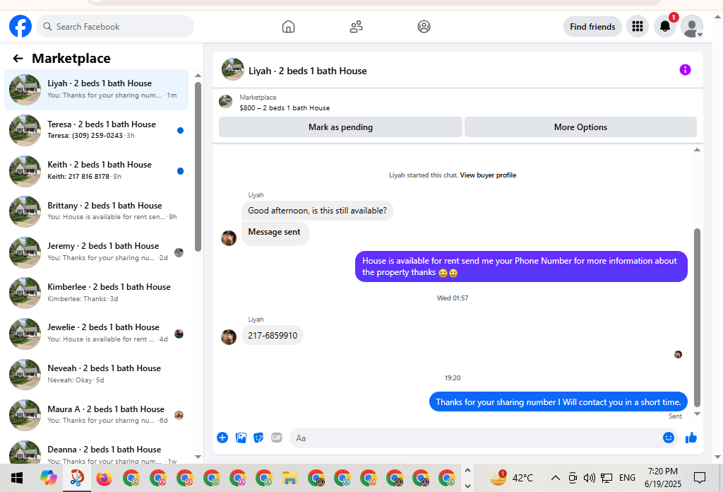
Task: Choose a sticker in the composer
Action: click(258, 438)
